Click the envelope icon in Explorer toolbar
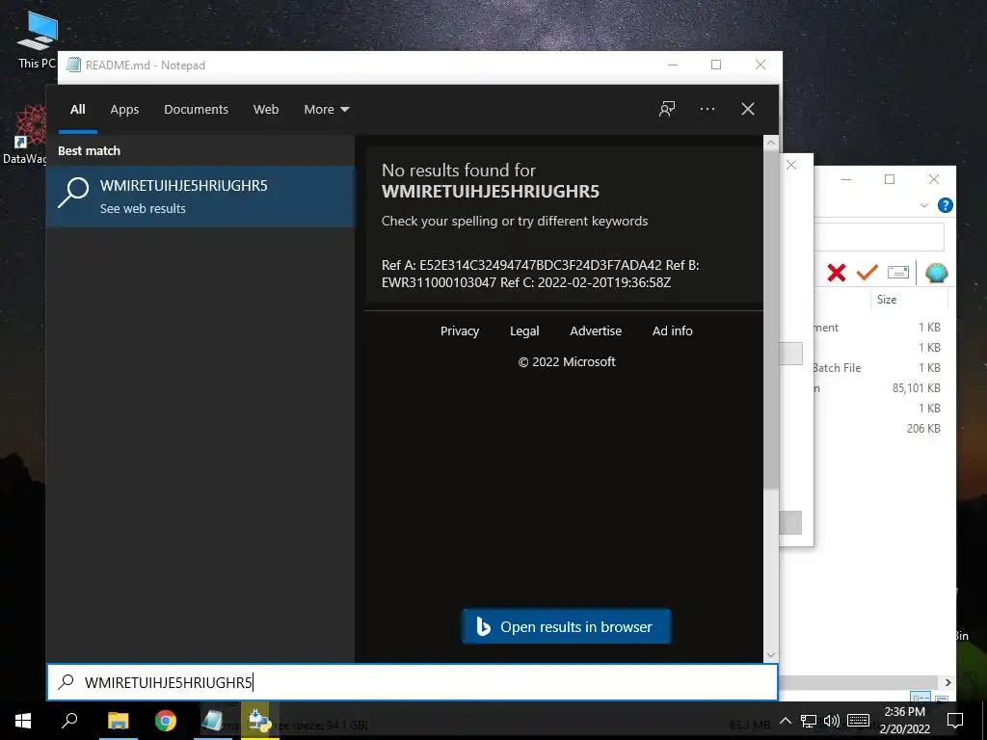Screen dimensions: 987x740 [x=897, y=273]
